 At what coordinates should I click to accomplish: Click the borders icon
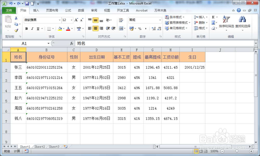(49, 29)
